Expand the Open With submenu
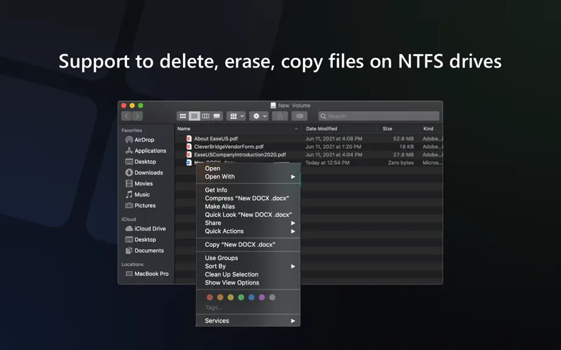Viewport: 561px width, 350px height. point(248,177)
